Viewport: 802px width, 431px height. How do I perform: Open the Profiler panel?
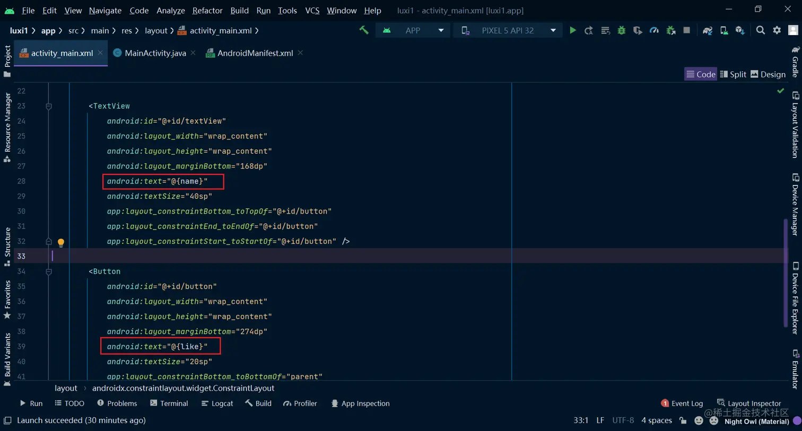coord(300,403)
